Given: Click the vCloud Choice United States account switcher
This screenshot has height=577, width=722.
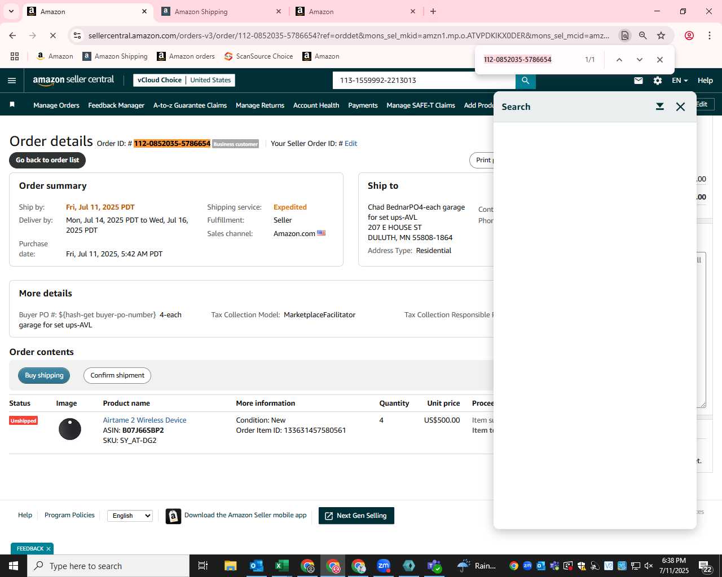Looking at the screenshot, I should pyautogui.click(x=184, y=80).
